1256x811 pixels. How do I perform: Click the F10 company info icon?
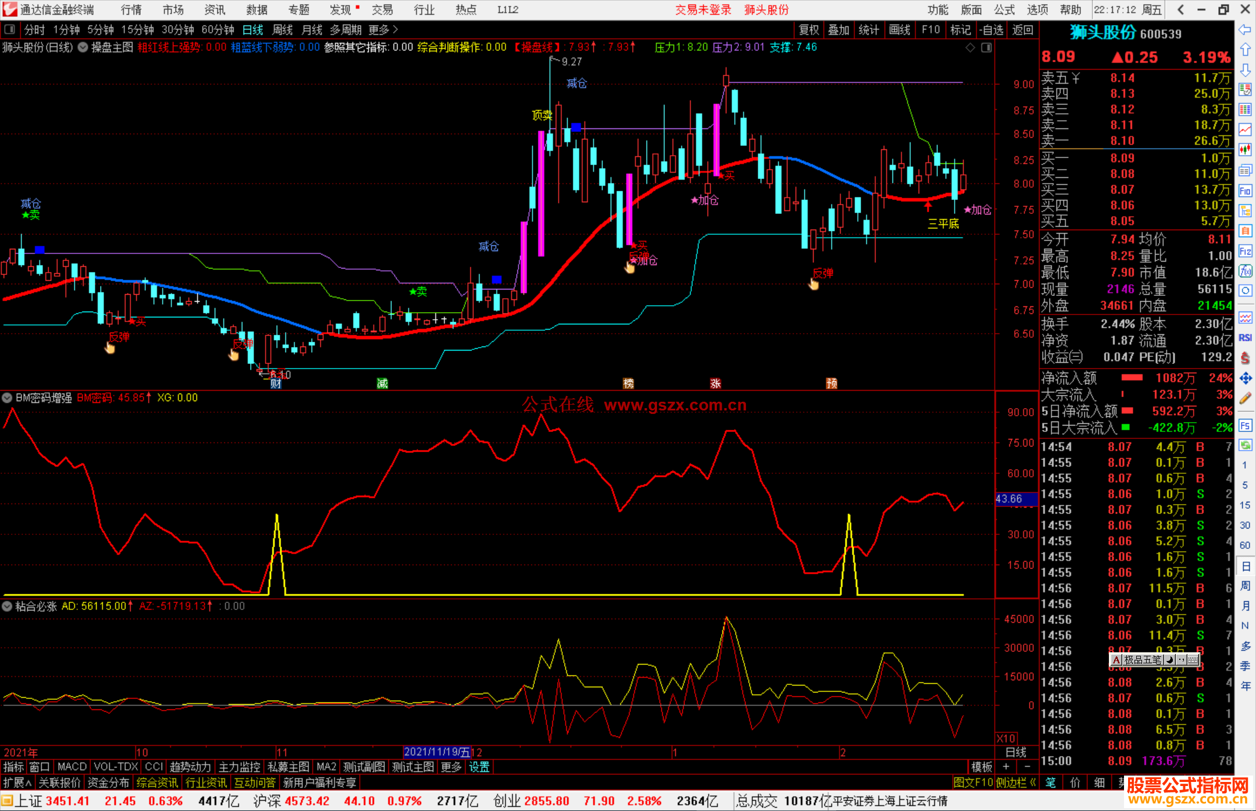(x=1245, y=191)
